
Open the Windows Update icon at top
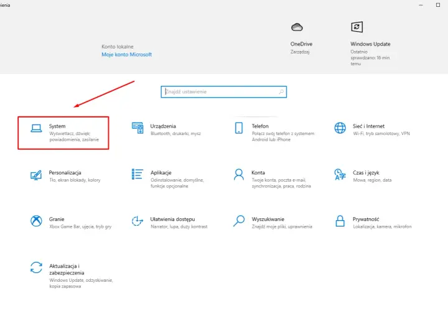(x=357, y=27)
